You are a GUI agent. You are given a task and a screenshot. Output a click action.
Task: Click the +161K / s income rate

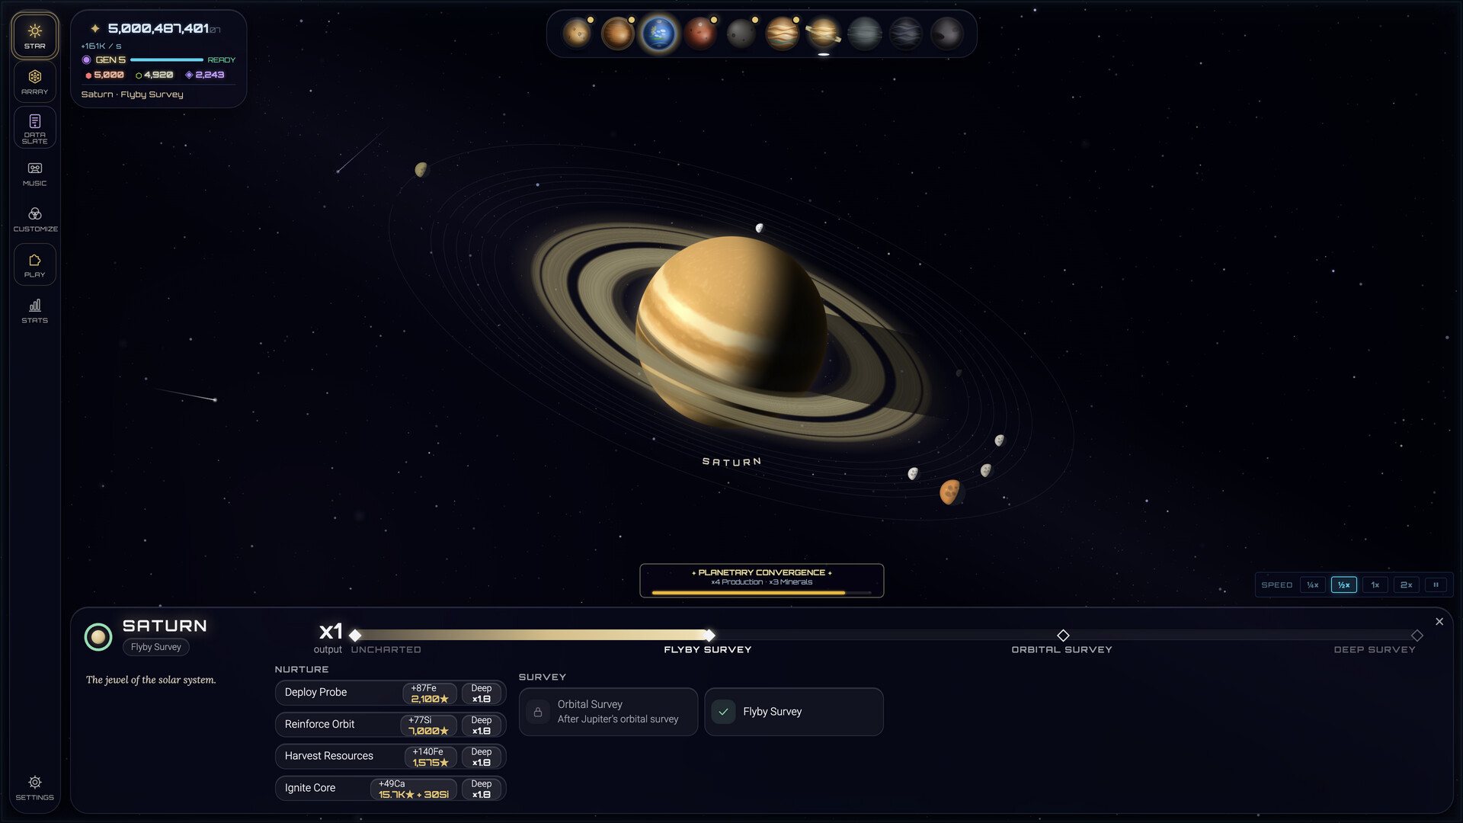tap(101, 46)
